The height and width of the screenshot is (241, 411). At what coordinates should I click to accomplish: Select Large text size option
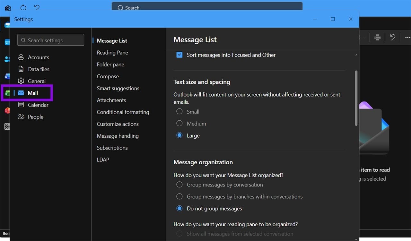pyautogui.click(x=179, y=135)
